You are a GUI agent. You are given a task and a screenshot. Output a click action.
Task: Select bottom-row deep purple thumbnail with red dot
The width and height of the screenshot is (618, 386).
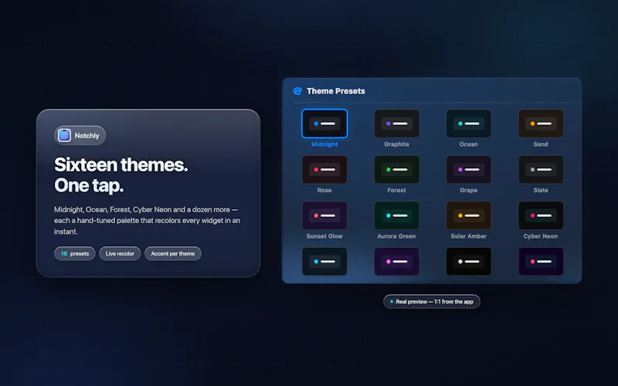click(541, 262)
